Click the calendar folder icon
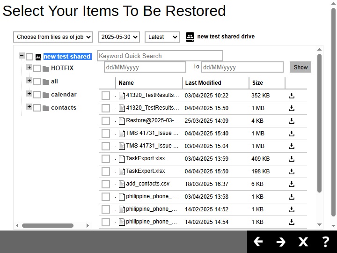 tap(46, 95)
